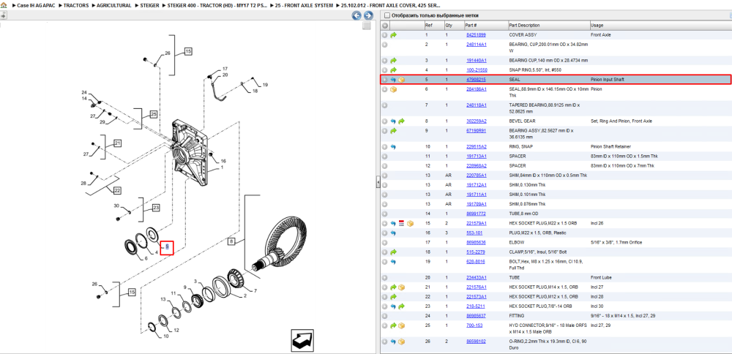
Task: Click green arrow icon for CLAMP 515-2279
Action: click(394, 252)
